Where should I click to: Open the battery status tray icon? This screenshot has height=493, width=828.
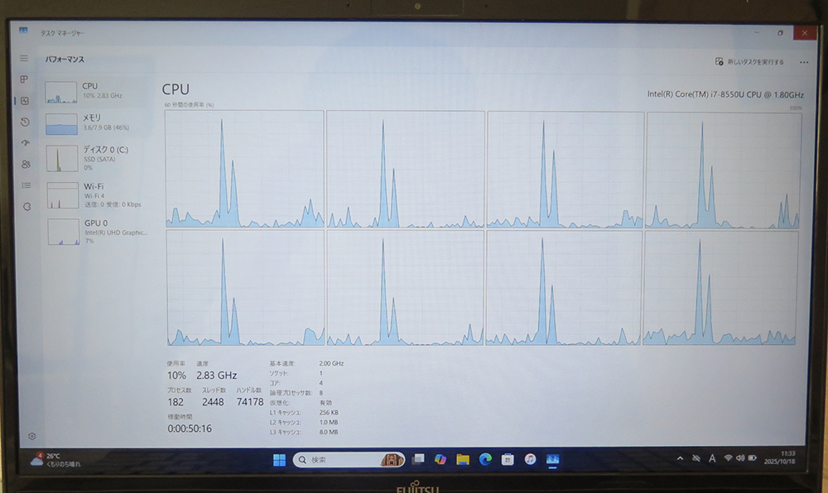[x=752, y=458]
